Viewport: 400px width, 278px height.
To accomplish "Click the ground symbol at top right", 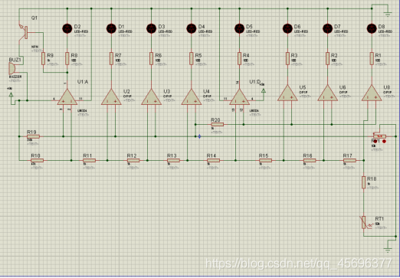I will (x=388, y=14).
